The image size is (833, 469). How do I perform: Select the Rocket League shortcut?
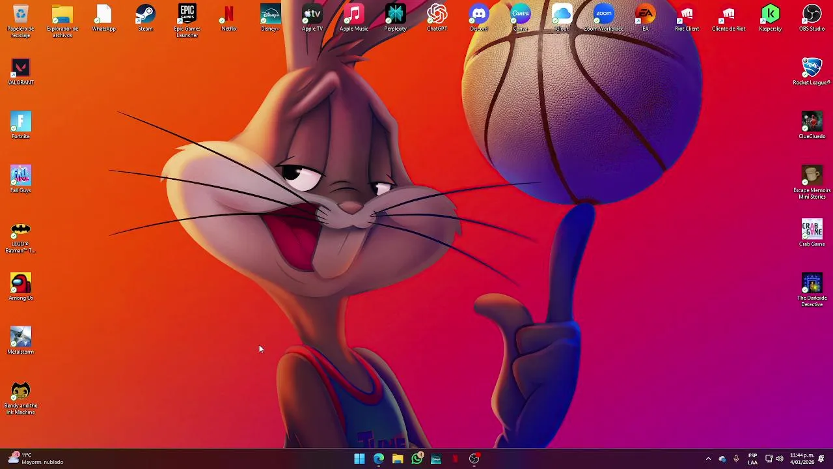(x=812, y=72)
